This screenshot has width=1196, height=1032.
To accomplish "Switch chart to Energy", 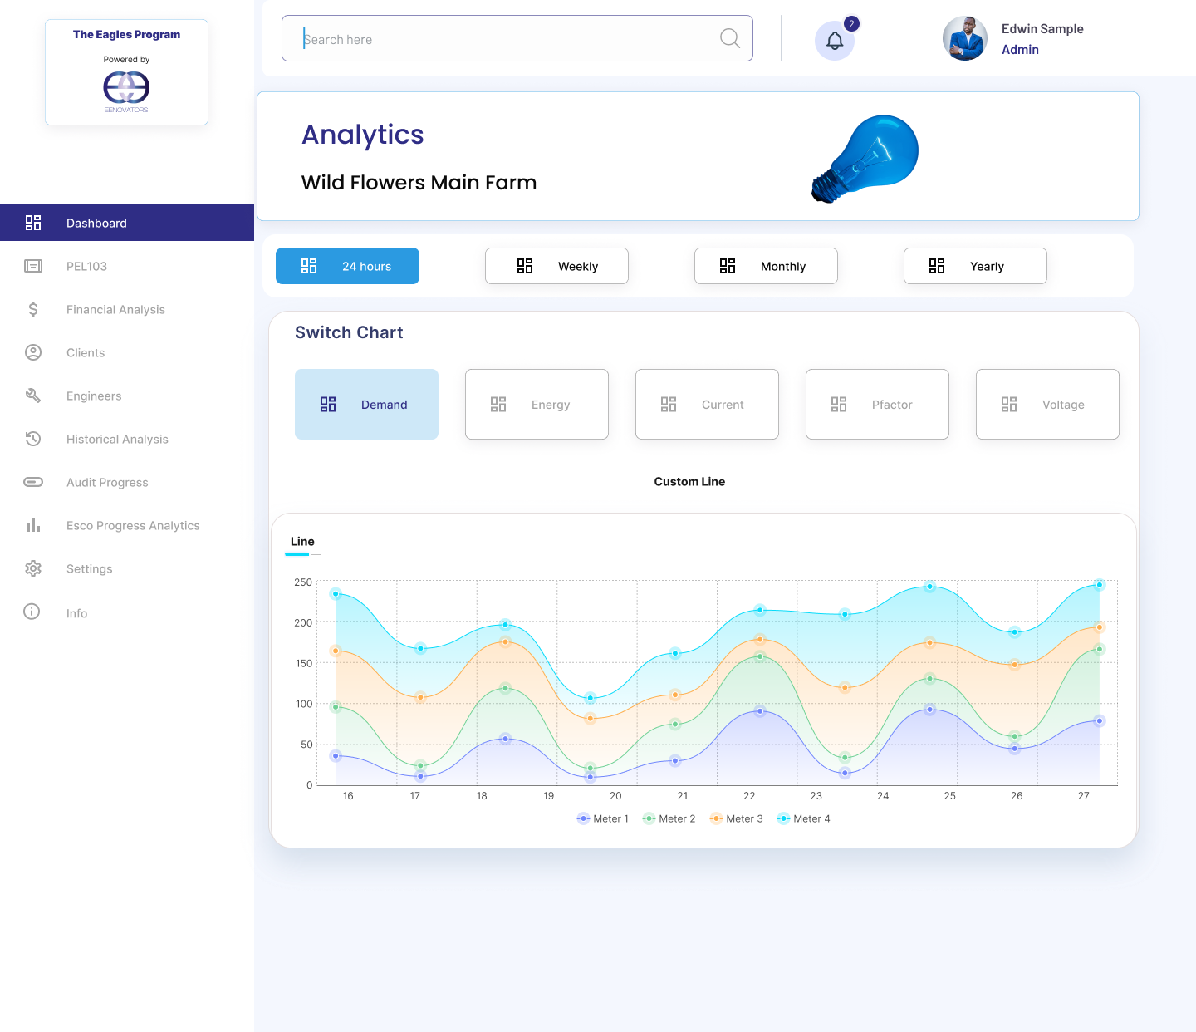I will (537, 404).
